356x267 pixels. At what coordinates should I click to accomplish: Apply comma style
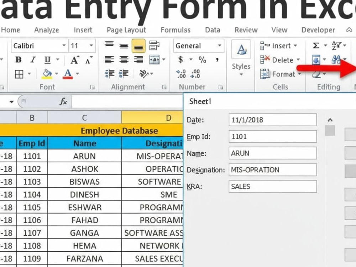[217, 60]
